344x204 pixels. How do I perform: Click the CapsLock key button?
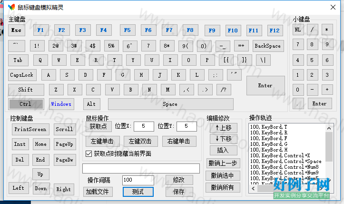click(22, 75)
